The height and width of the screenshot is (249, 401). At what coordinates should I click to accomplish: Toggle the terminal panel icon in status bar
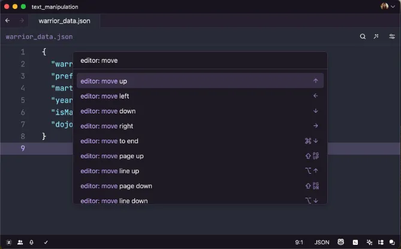[355, 242]
